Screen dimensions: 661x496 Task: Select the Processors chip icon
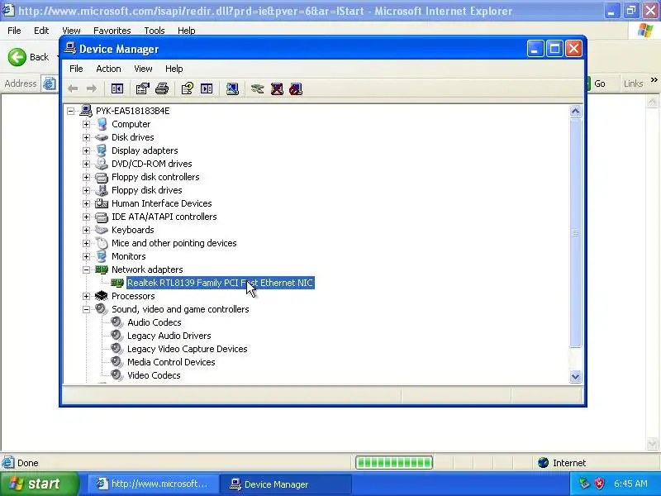coord(101,296)
